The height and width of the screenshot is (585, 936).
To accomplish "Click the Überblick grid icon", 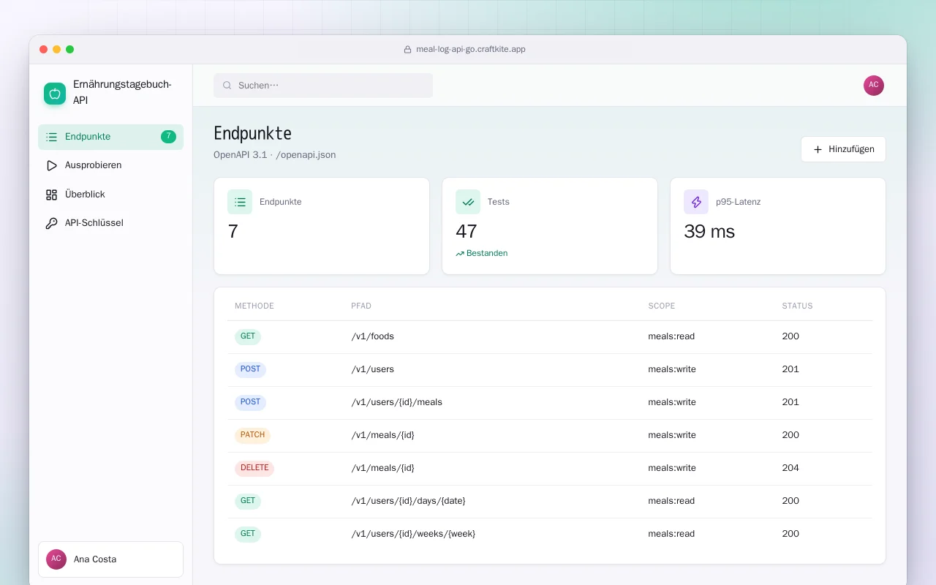I will coord(51,195).
